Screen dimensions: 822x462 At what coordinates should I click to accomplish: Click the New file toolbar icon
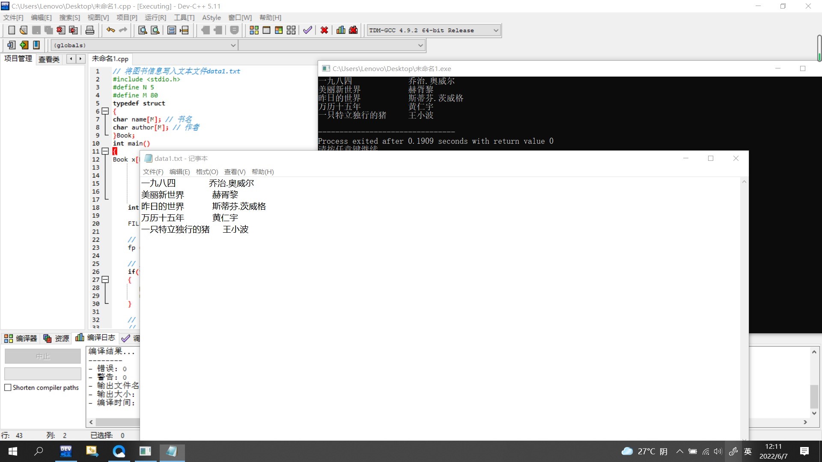click(x=12, y=30)
